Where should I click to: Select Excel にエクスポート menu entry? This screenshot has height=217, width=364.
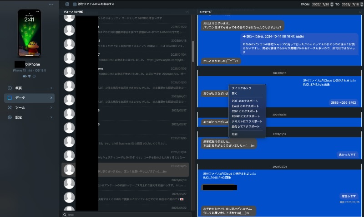(247, 106)
